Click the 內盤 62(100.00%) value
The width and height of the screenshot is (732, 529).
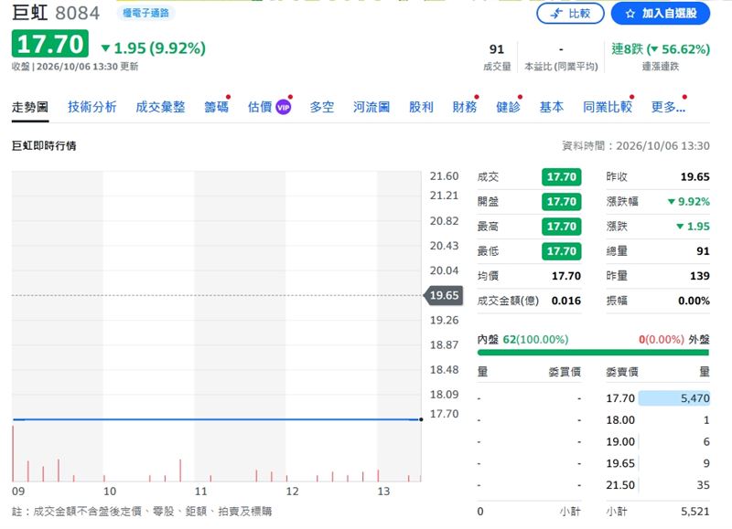coord(535,339)
